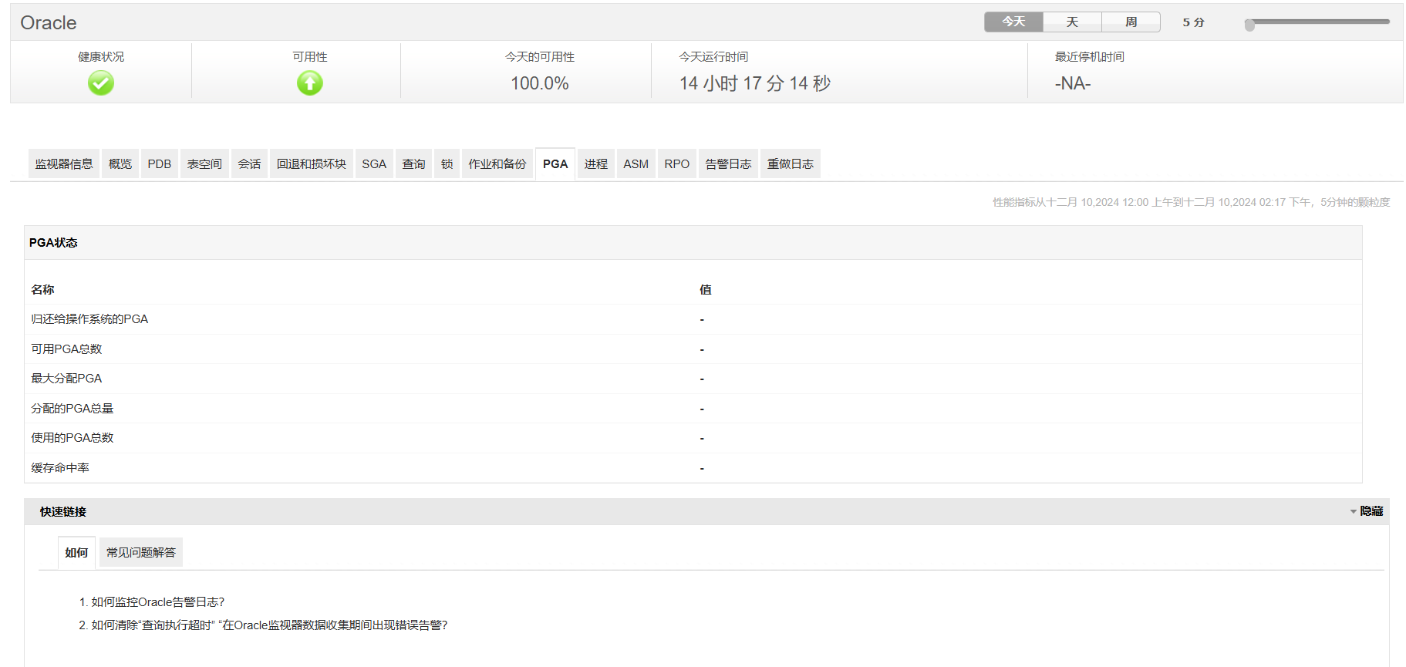Select the 今天 time range button
This screenshot has width=1406, height=667.
click(x=1013, y=22)
